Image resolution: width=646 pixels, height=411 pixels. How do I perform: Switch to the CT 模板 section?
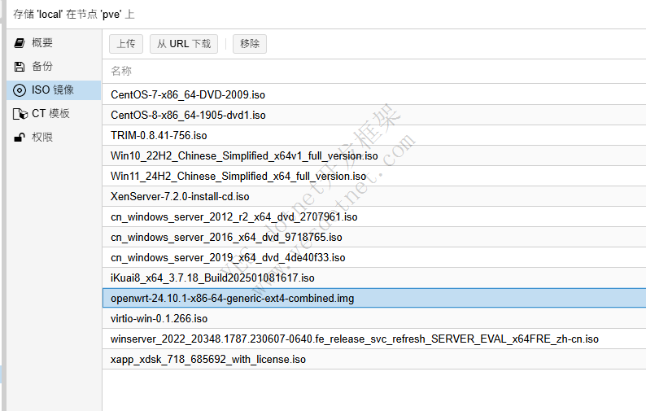54,114
